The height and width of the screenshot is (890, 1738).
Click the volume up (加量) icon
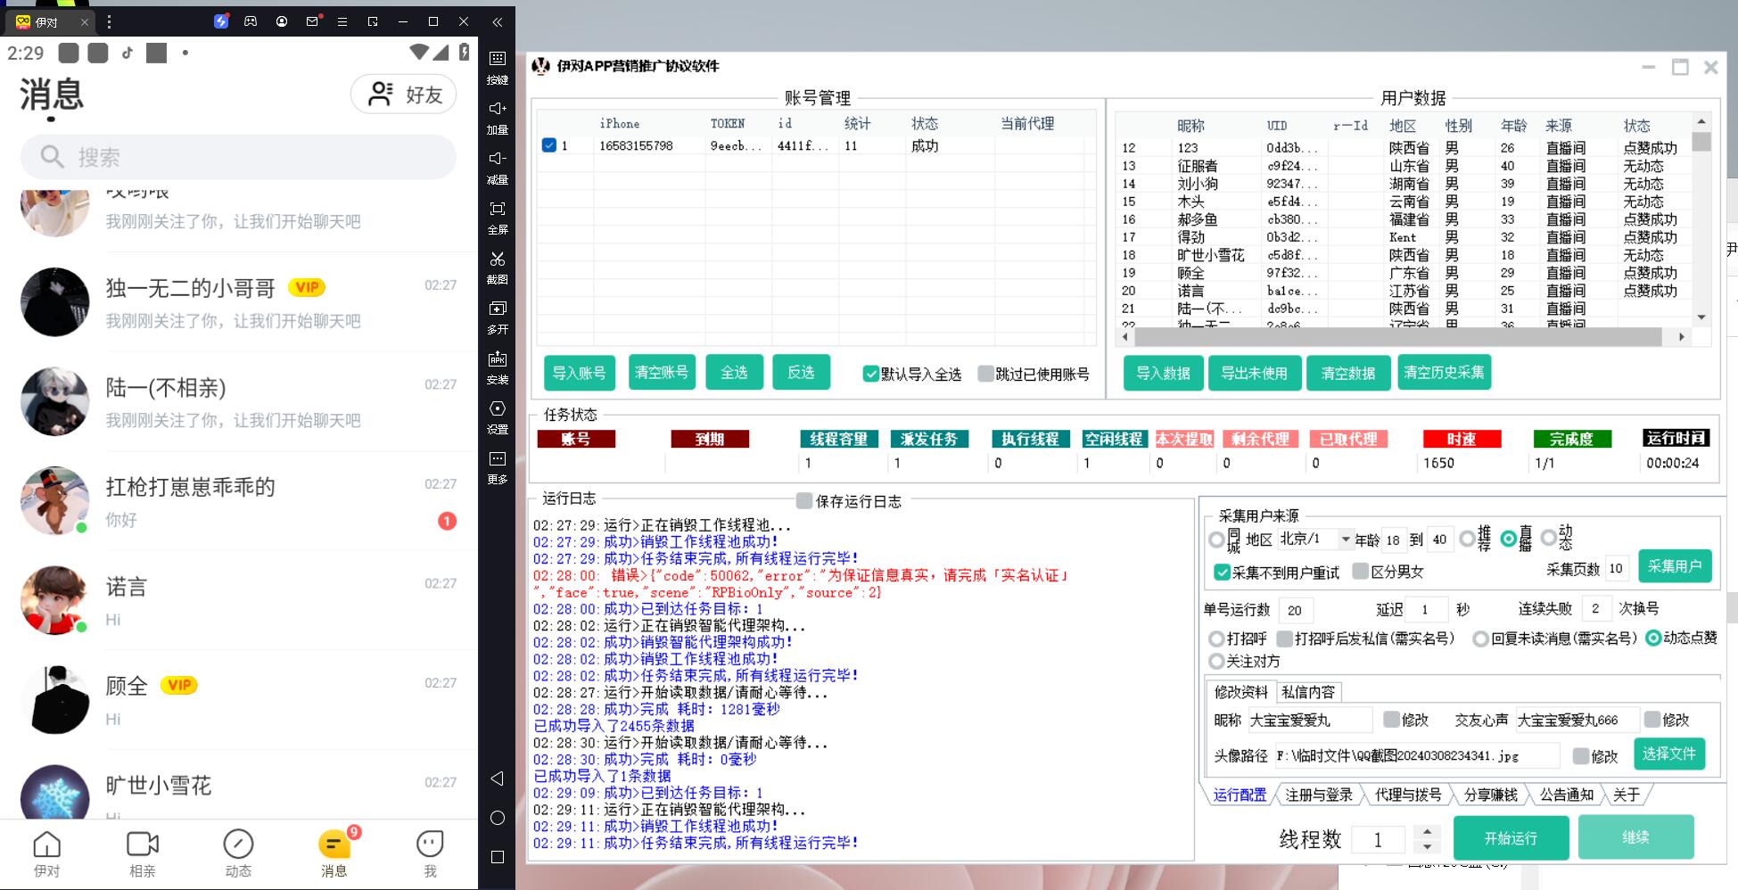coord(498,109)
